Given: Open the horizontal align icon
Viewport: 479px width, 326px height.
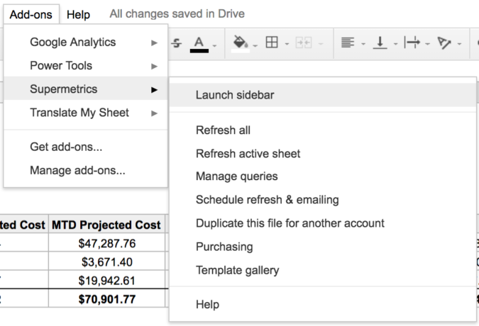Looking at the screenshot, I should click(347, 43).
